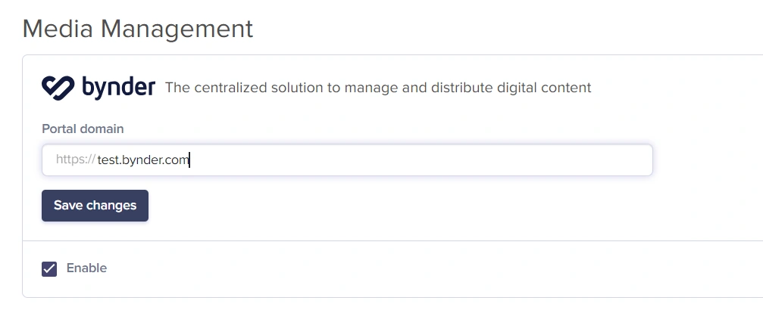Focus the Portal domain input field
This screenshot has width=763, height=310.
click(x=347, y=160)
